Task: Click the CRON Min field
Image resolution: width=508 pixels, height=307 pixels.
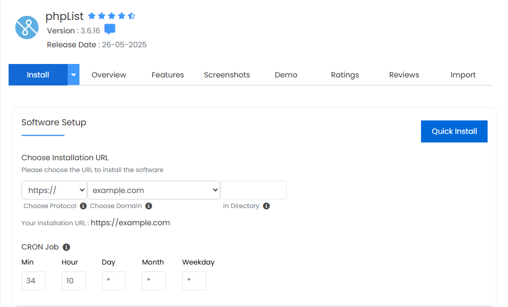Action: 33,281
